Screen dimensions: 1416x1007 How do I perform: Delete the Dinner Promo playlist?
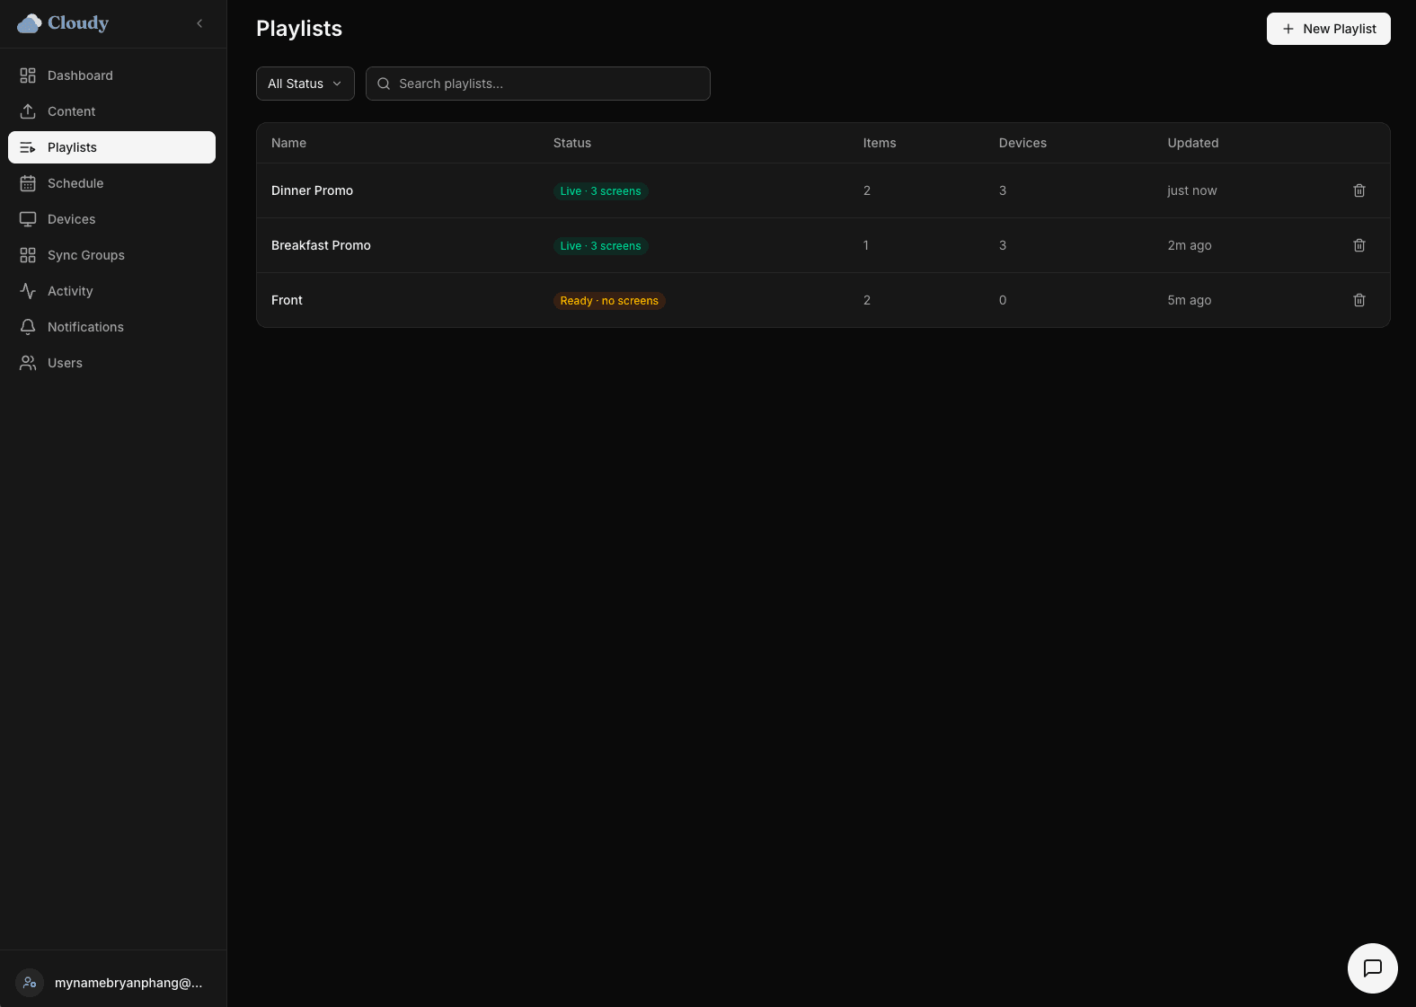pos(1358,190)
